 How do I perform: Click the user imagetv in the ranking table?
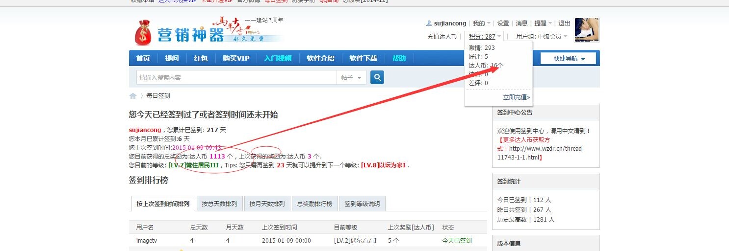[147, 240]
